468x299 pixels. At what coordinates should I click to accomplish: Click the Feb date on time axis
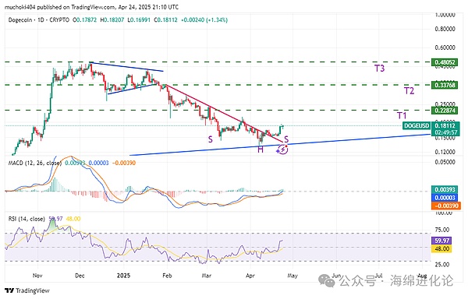click(167, 276)
